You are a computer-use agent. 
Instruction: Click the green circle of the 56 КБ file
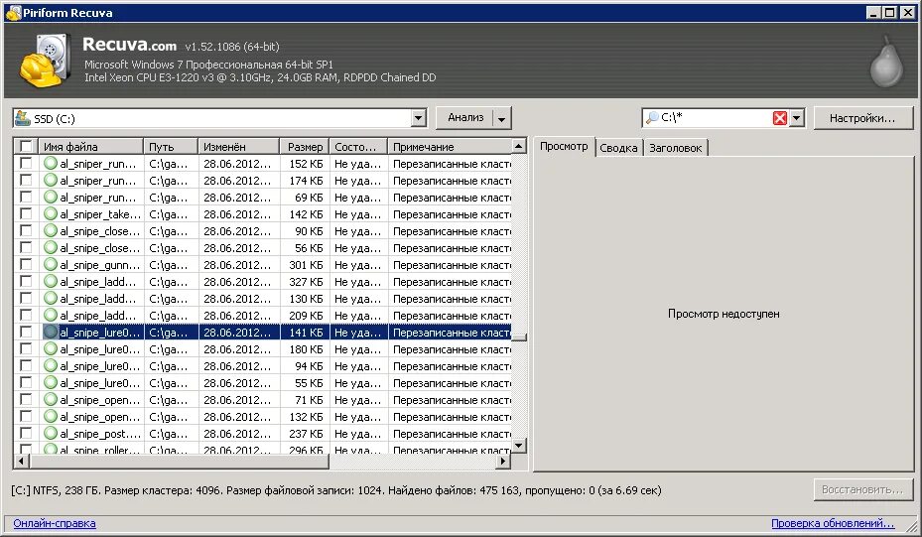pyautogui.click(x=51, y=247)
